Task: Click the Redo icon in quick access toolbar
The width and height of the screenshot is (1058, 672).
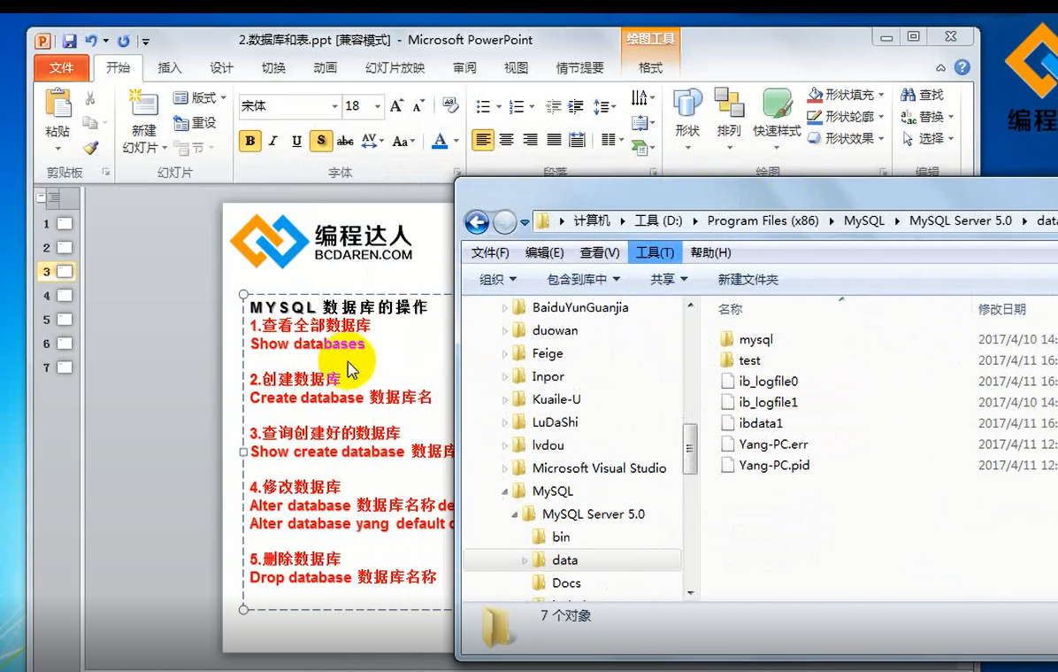Action: pos(124,42)
